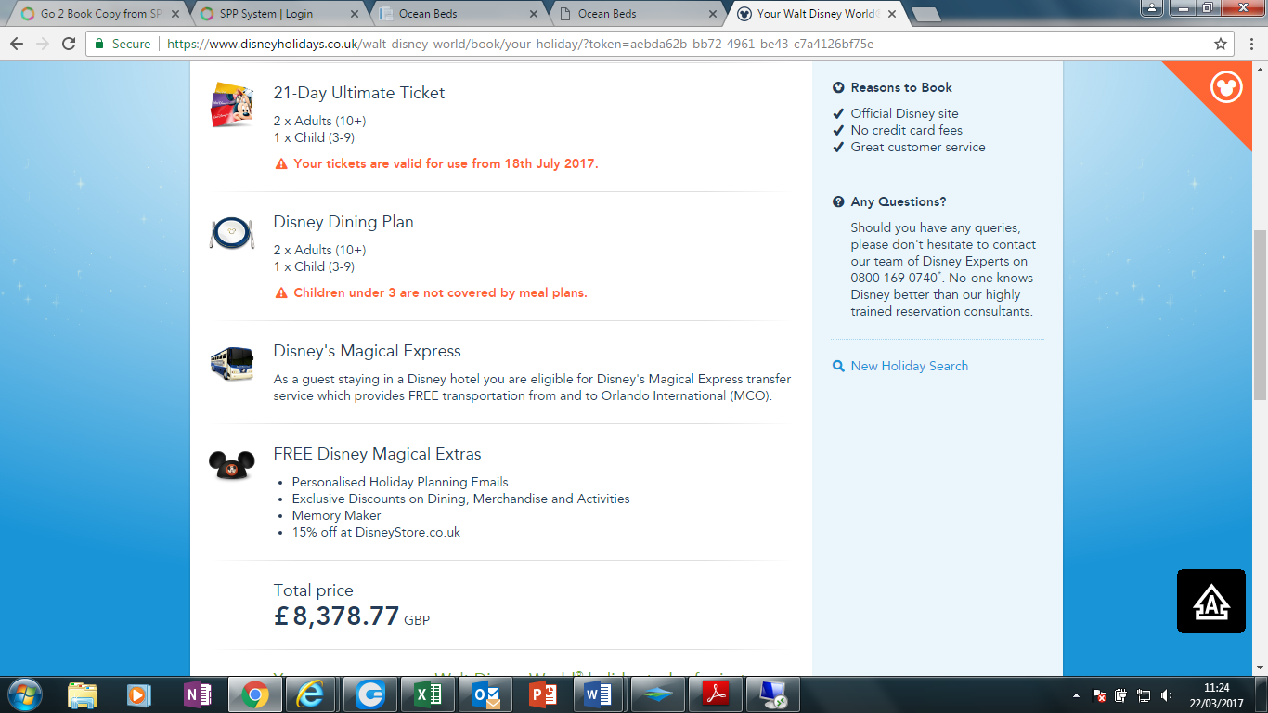Click the Disney Dining Plan plate icon
Screen dimensions: 1268x713
point(231,233)
